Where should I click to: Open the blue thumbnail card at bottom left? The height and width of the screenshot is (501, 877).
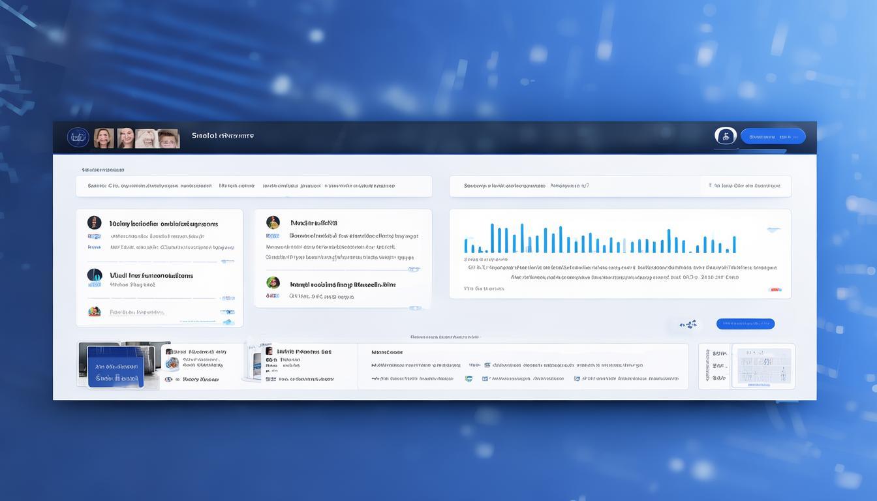click(x=115, y=371)
